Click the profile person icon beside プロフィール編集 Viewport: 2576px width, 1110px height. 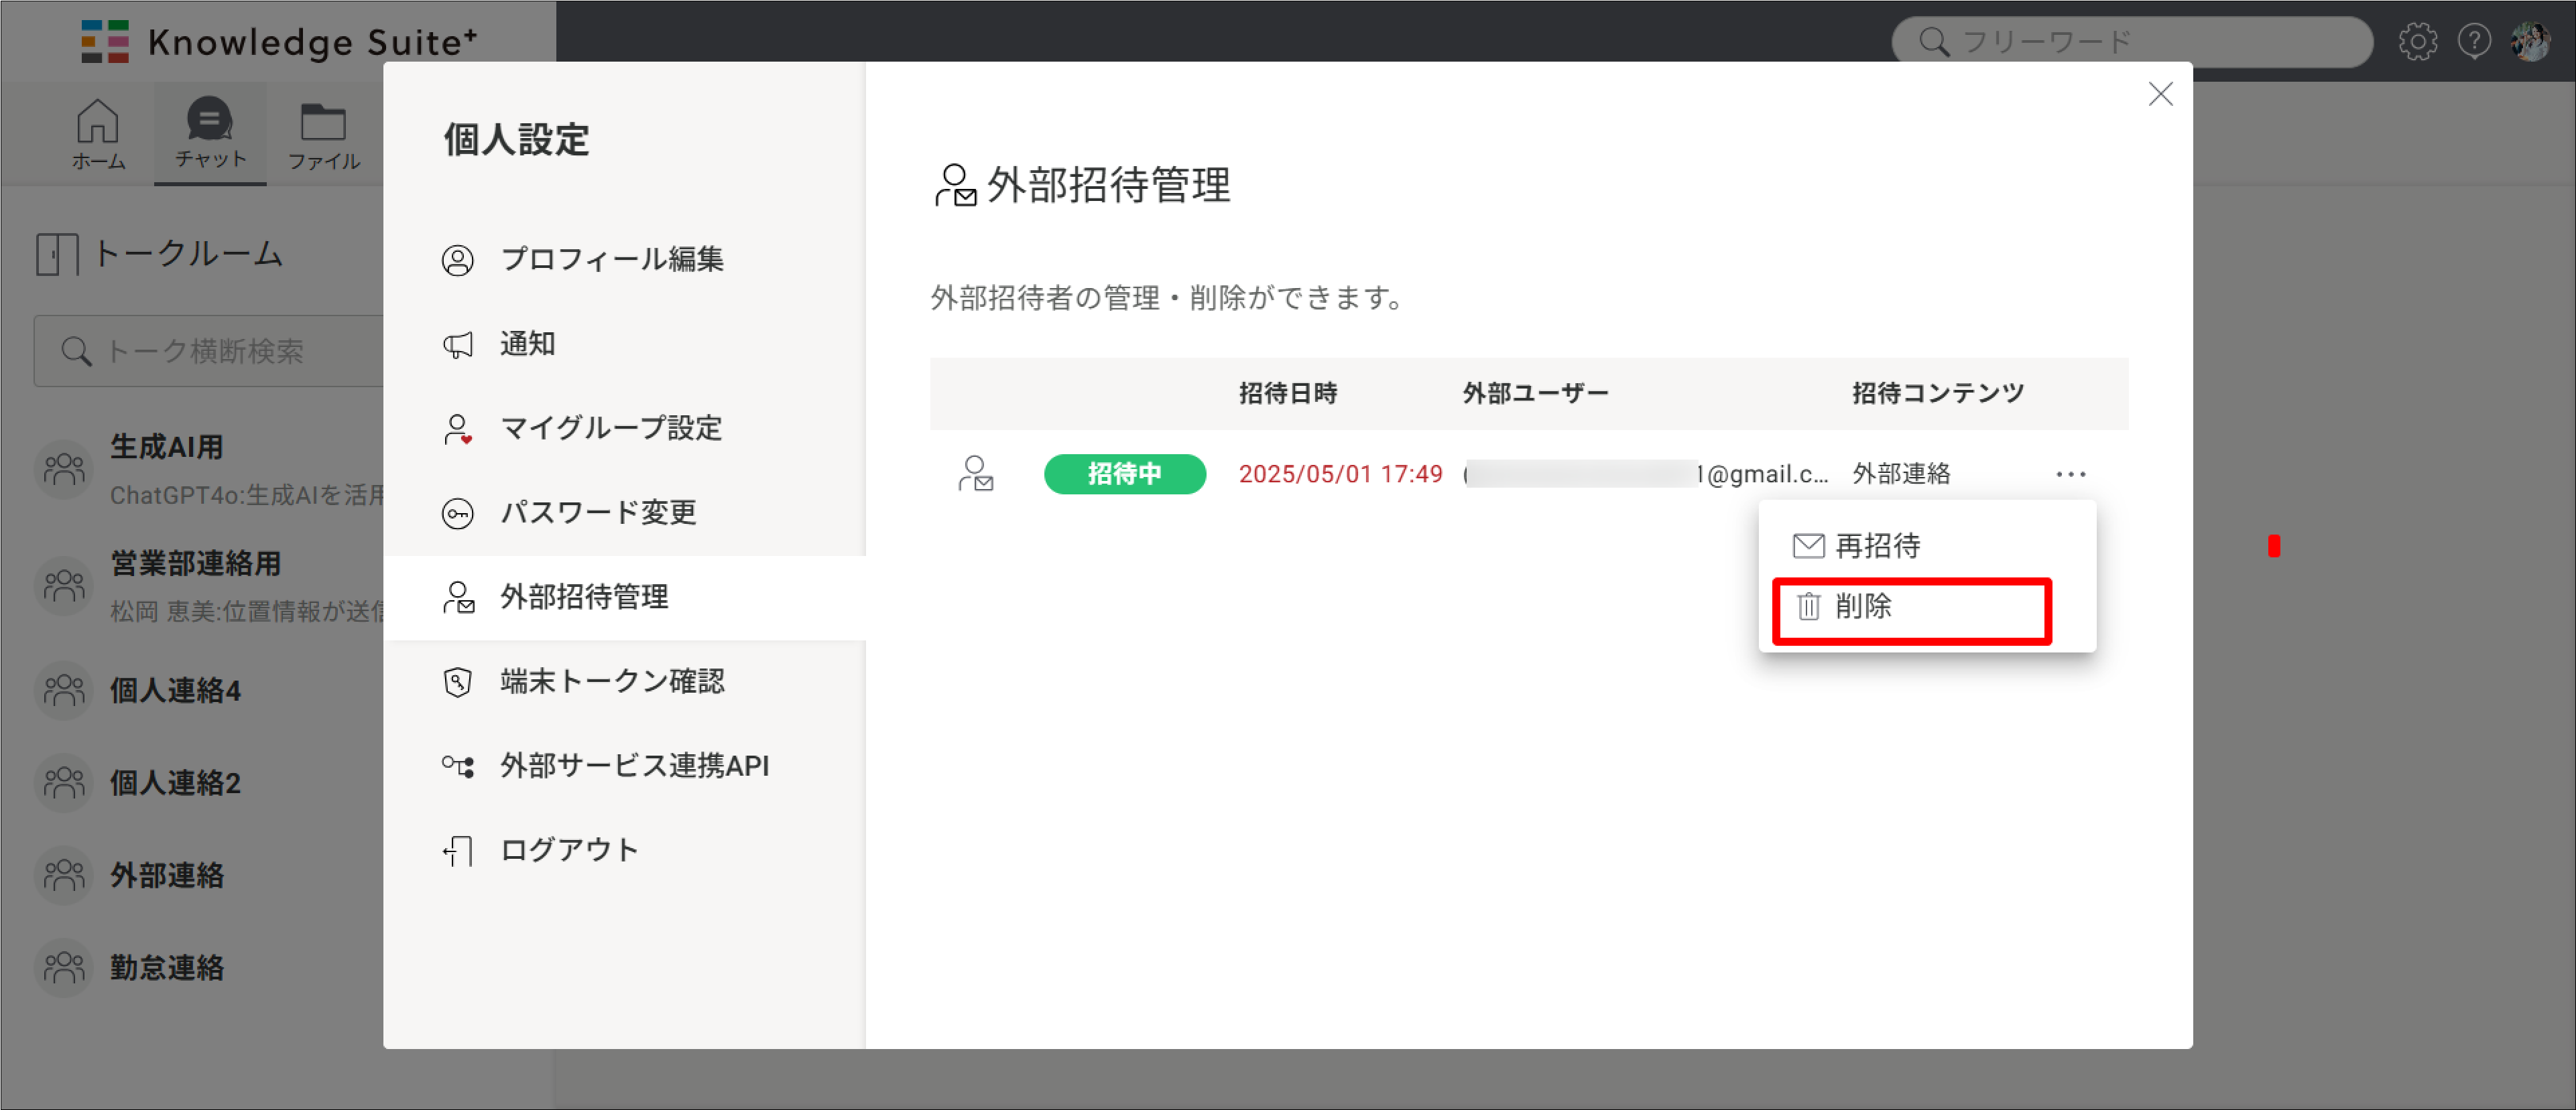click(458, 260)
